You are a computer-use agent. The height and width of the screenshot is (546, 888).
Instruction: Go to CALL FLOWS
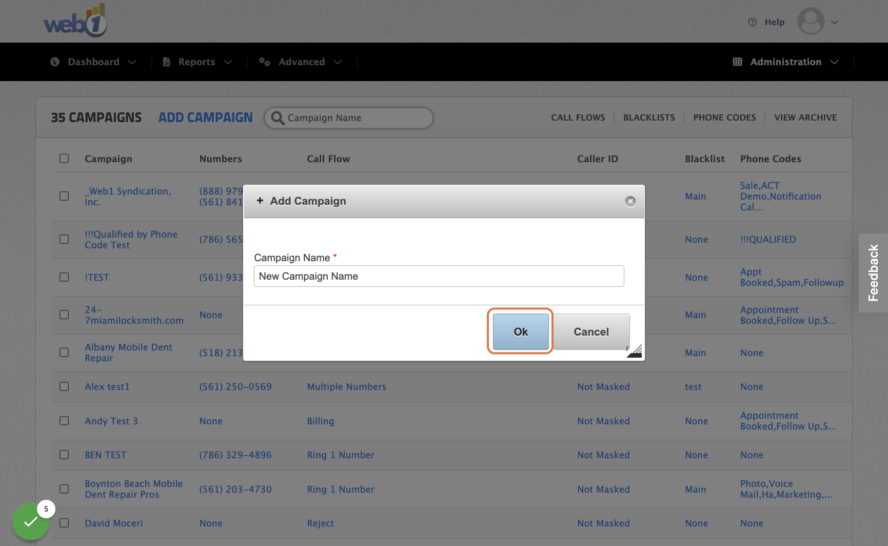click(x=578, y=118)
